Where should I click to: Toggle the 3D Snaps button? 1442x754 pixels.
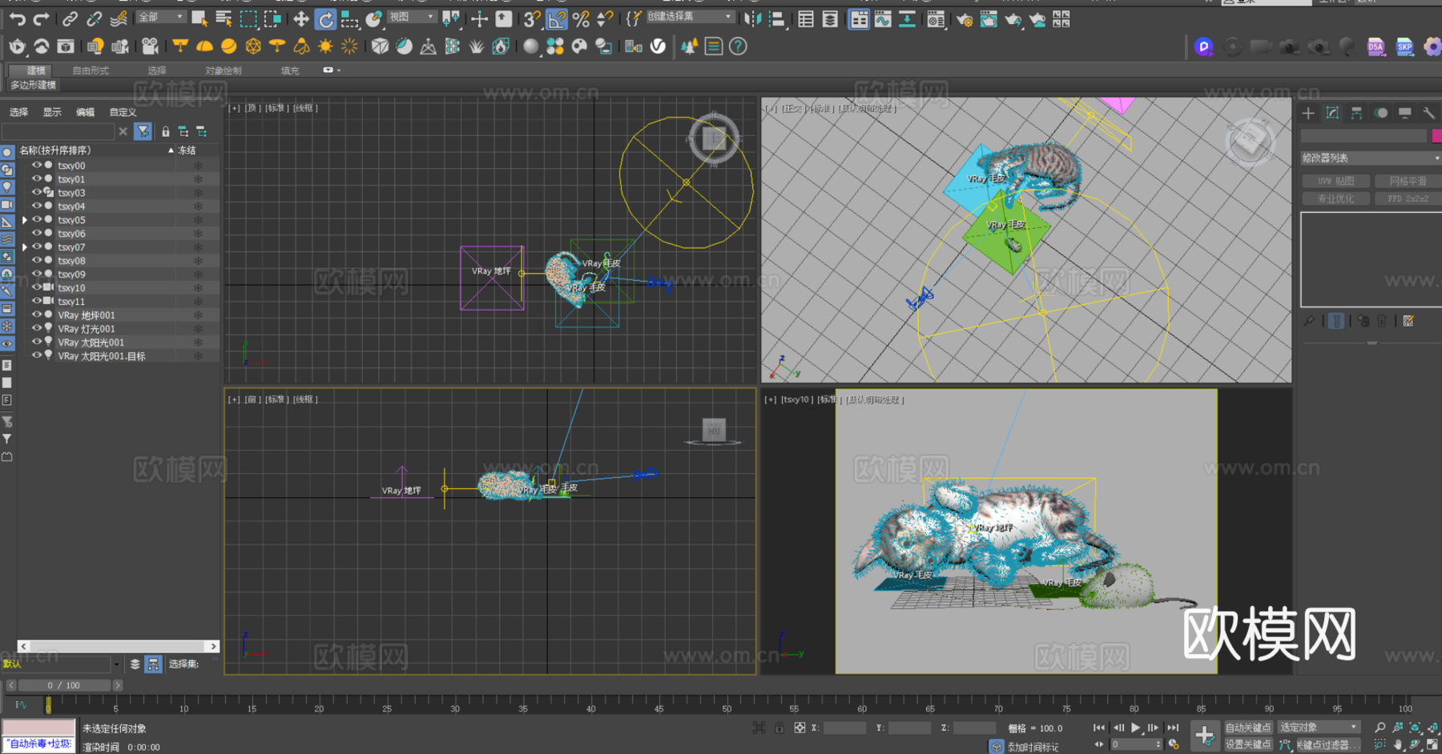[x=532, y=18]
